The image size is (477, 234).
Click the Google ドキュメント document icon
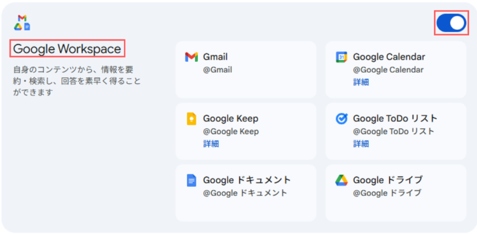pyautogui.click(x=191, y=181)
